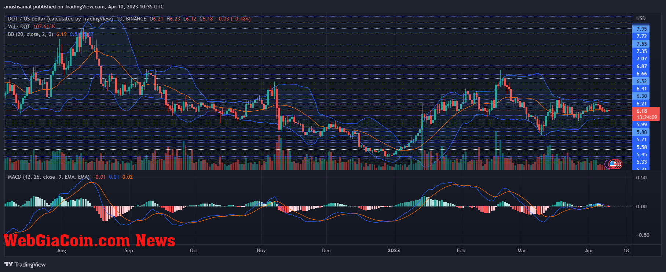Image resolution: width=666 pixels, height=272 pixels.
Task: Click the 7.35 price level label
Action: [641, 51]
